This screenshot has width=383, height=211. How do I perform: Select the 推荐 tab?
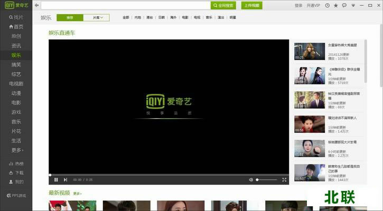70,17
